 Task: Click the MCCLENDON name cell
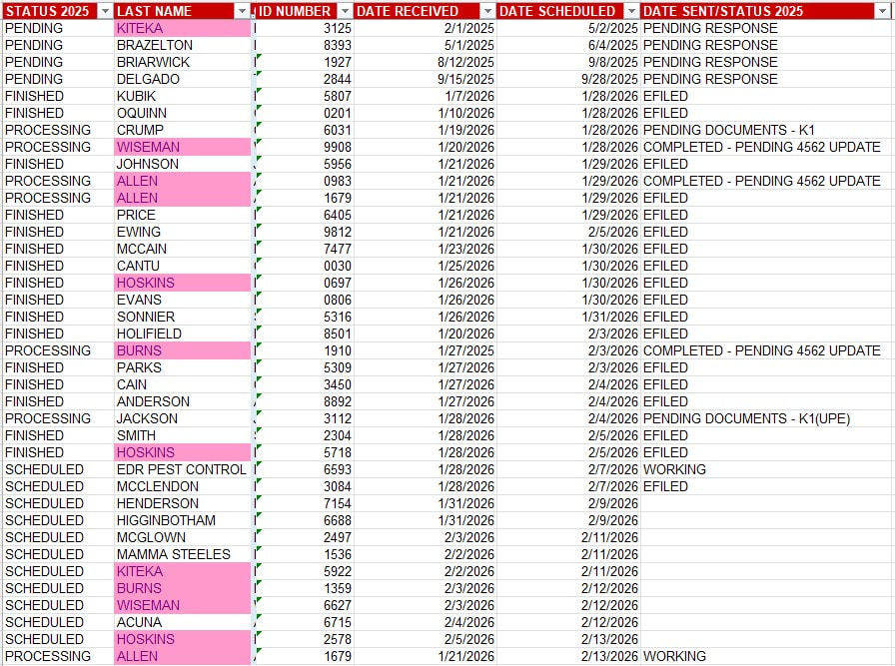click(x=157, y=486)
